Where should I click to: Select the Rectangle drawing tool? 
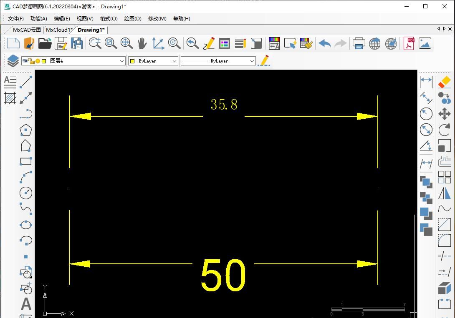[x=26, y=161]
